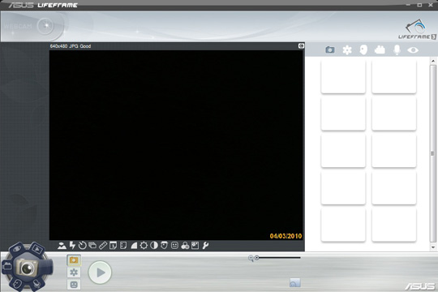Click the zoom slider track
Viewport: 438px width, 292px height.
click(278, 258)
